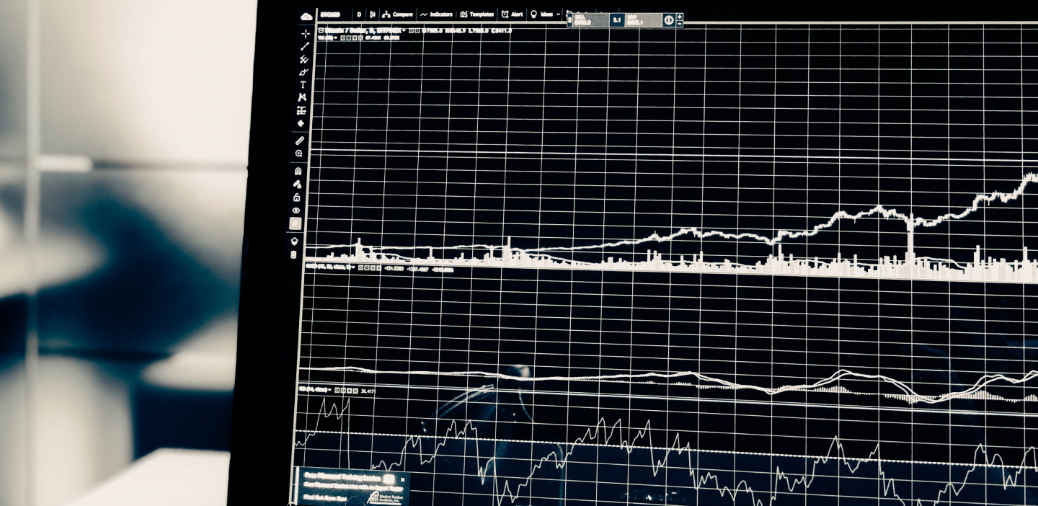
Task: Collapse the main chart legend box
Action: coord(321,30)
